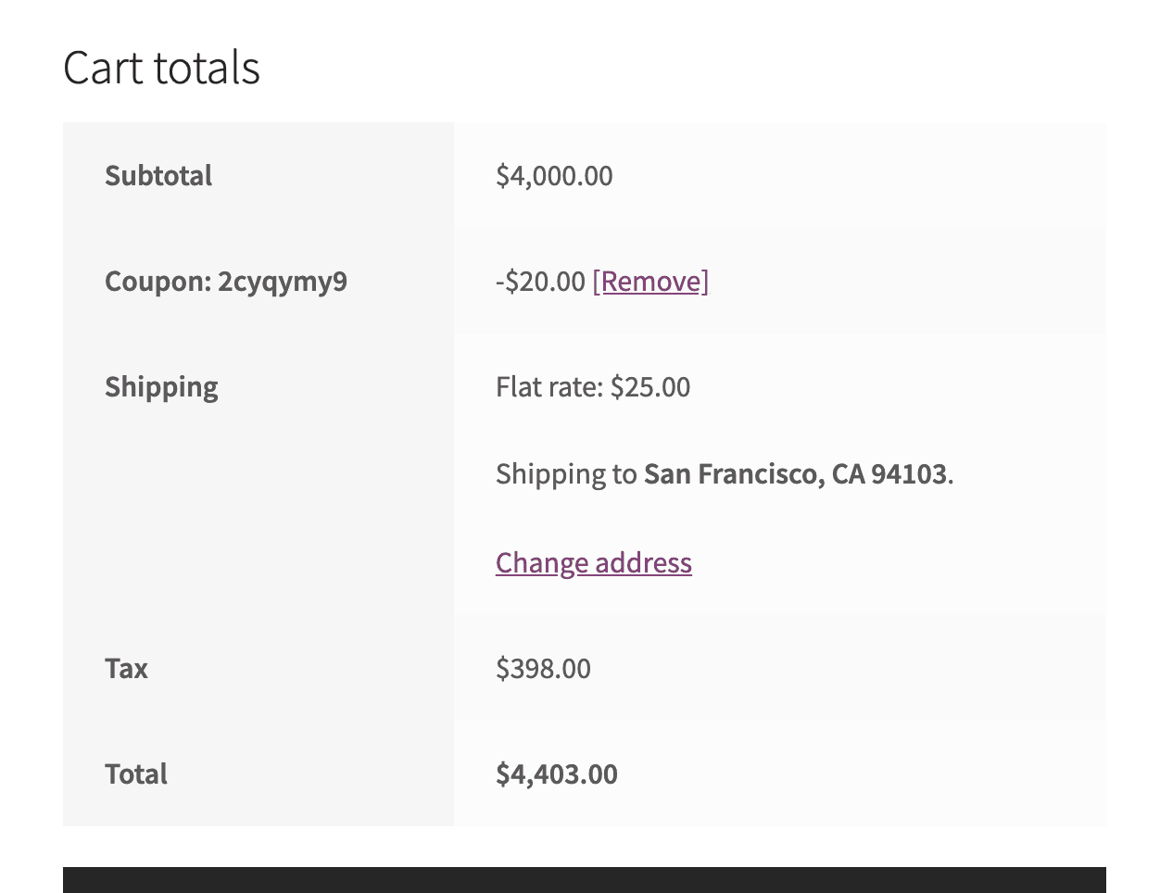Click the $4,000.00 subtotal amount

[554, 176]
